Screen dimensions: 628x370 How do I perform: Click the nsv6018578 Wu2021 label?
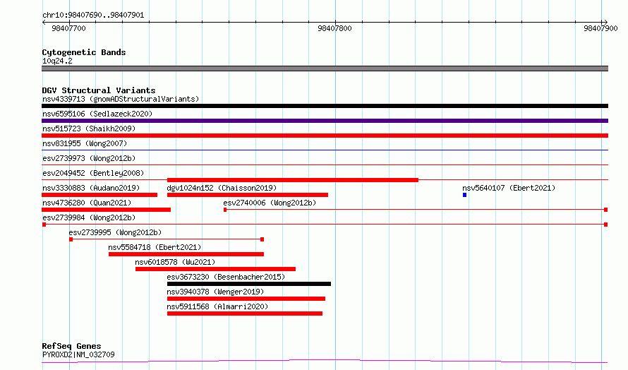click(x=175, y=262)
